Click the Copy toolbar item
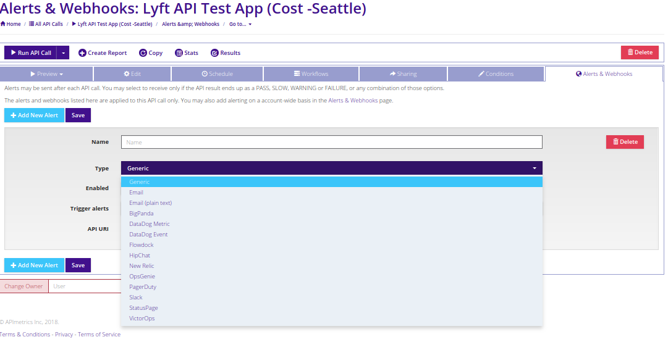The image size is (668, 342). (151, 52)
